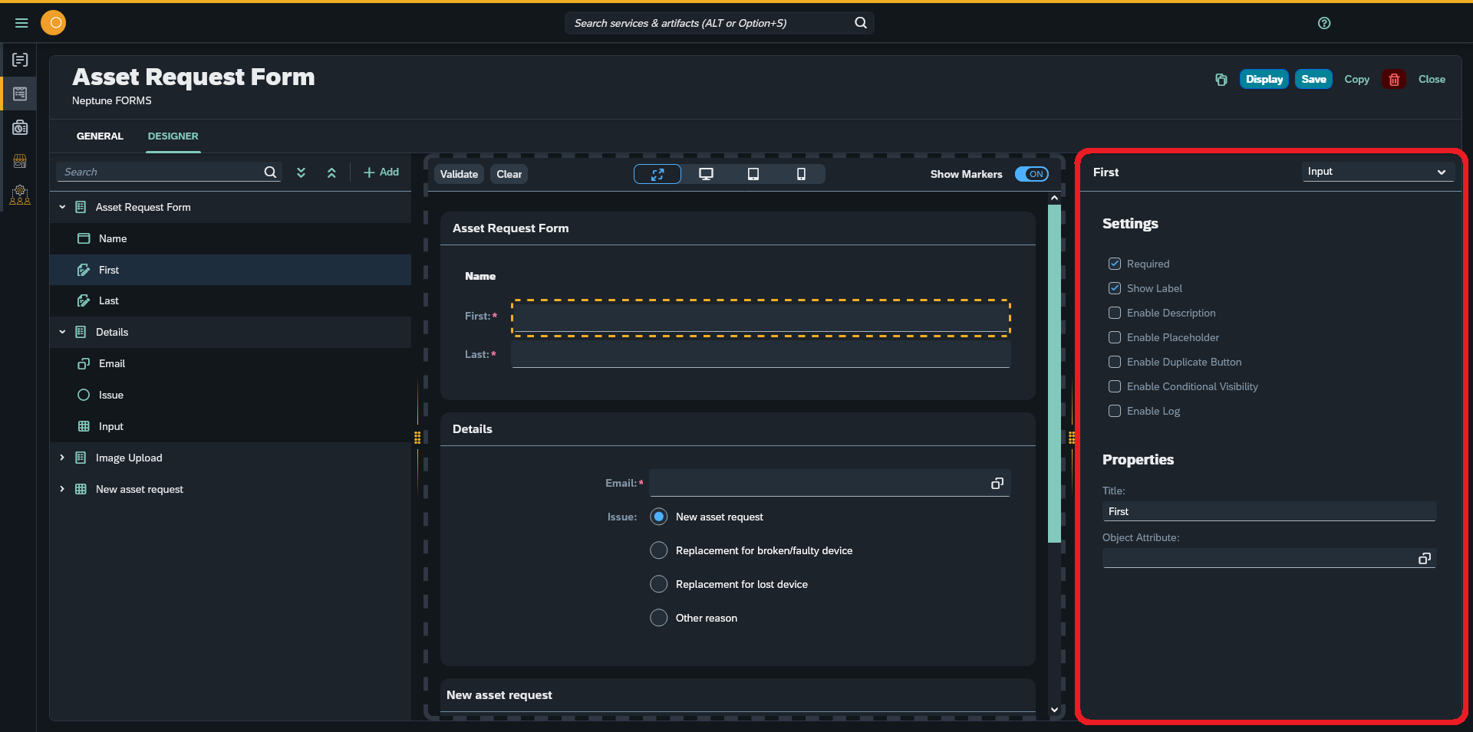Click the full-width preview icon
1473x732 pixels.
click(657, 174)
